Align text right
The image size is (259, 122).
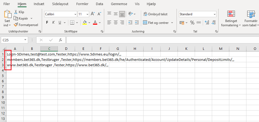[x=122, y=23]
